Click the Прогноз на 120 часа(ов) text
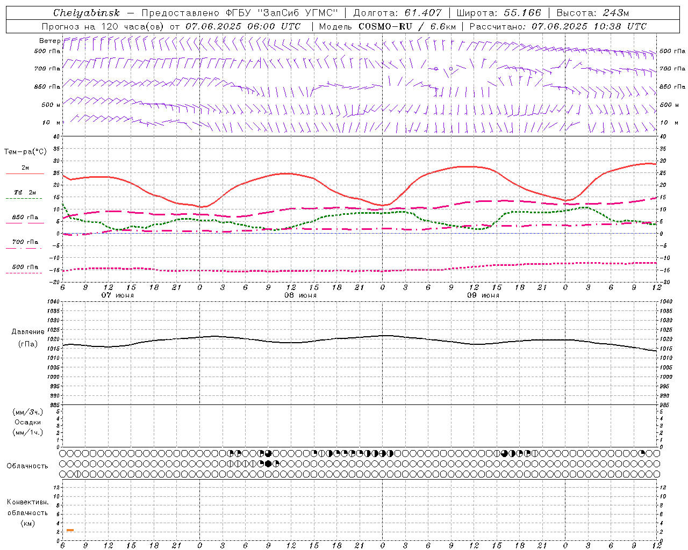Screen dimensions: 688x550 click(x=103, y=26)
